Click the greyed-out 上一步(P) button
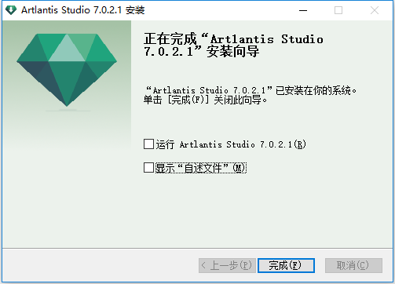 coord(227,265)
